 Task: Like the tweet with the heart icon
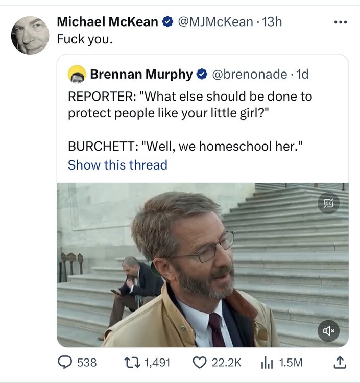[199, 362]
